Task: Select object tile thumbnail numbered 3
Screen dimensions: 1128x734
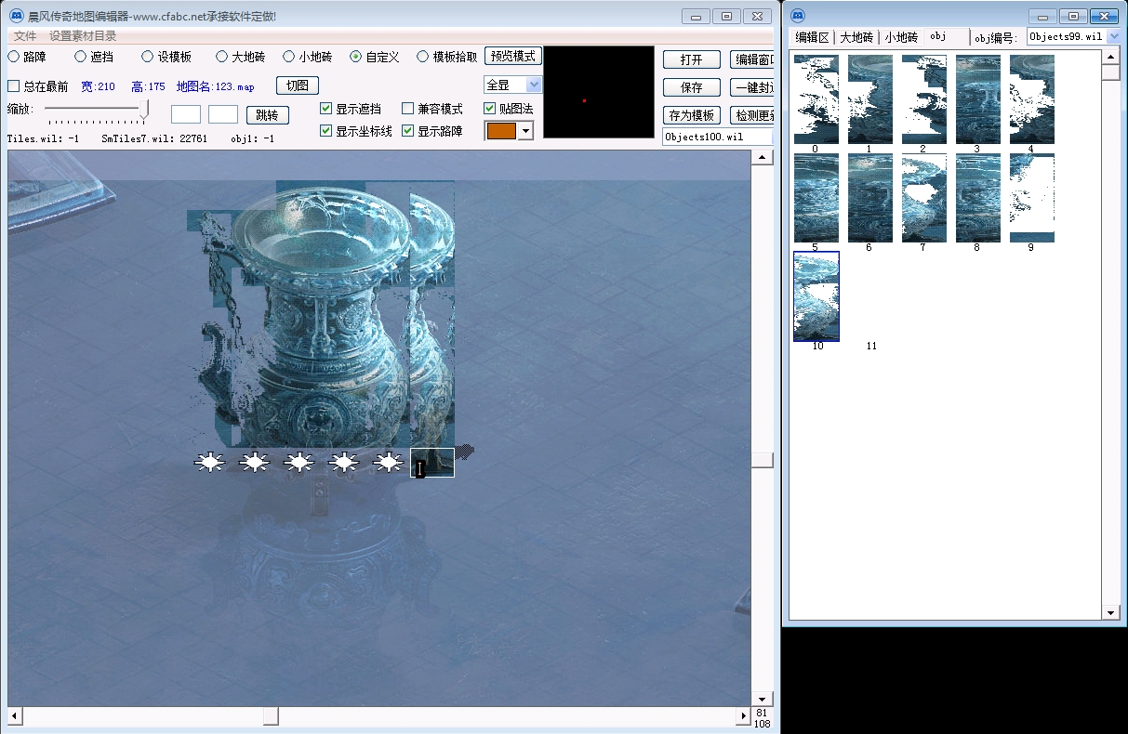Action: [978, 98]
